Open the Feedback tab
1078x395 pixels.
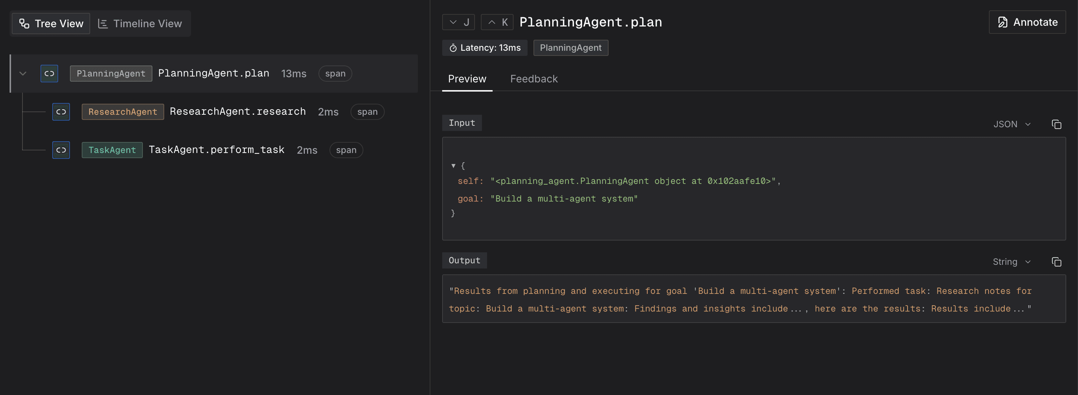click(x=533, y=79)
